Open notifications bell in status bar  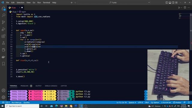(x=189, y=103)
